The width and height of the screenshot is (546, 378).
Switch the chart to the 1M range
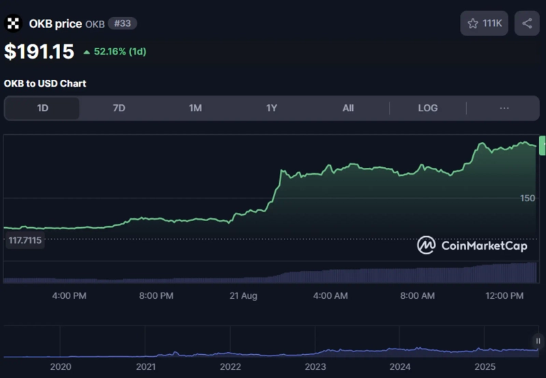click(x=195, y=108)
